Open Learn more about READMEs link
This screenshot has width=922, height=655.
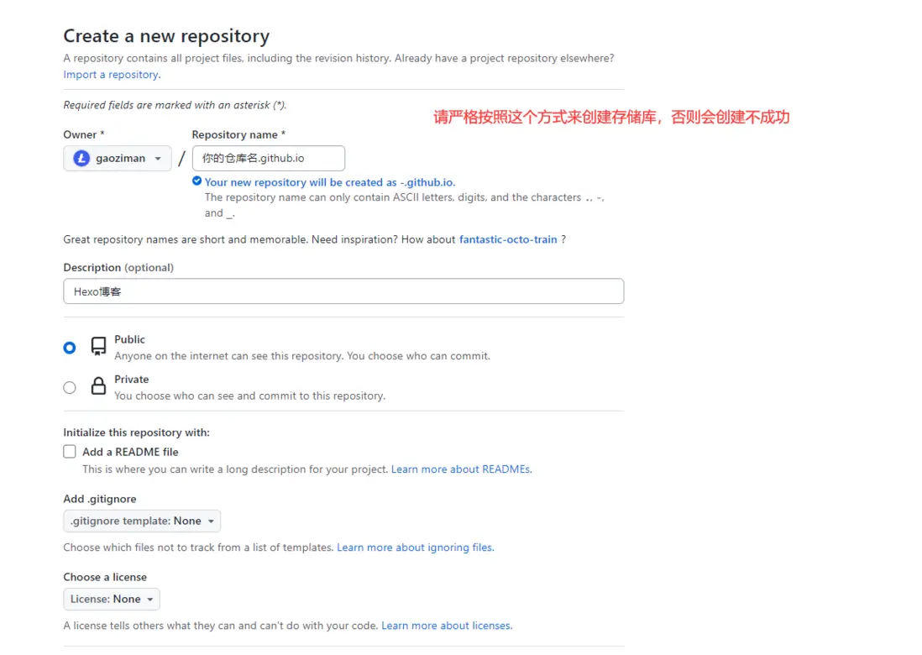point(461,469)
